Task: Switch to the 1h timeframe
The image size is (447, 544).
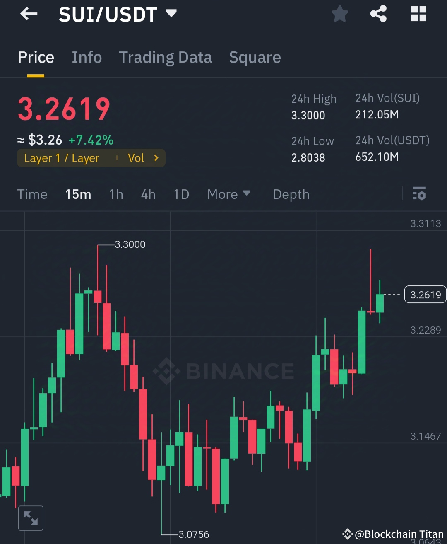Action: pyautogui.click(x=116, y=194)
